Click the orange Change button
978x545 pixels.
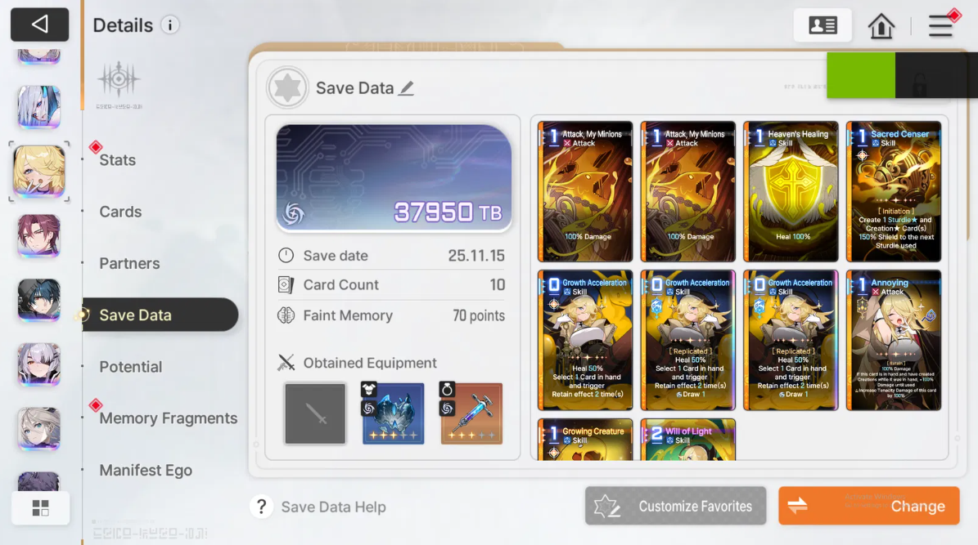click(x=869, y=506)
